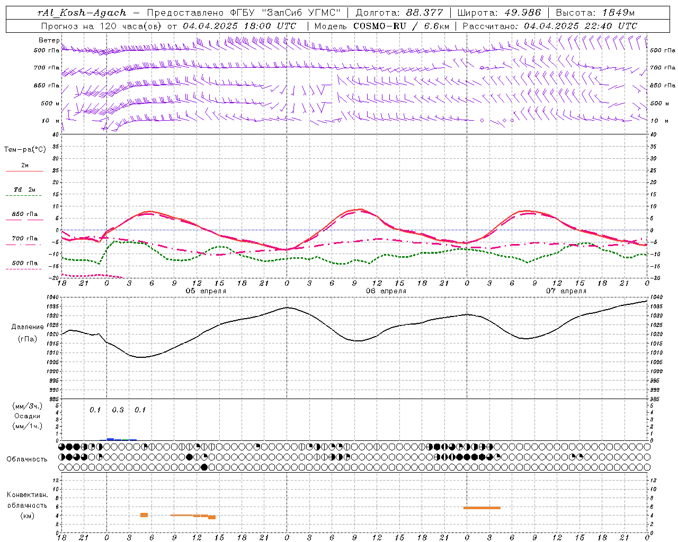Click the 700 гПа legend entry in temperature panel
The width and height of the screenshot is (678, 542).
pyautogui.click(x=24, y=241)
